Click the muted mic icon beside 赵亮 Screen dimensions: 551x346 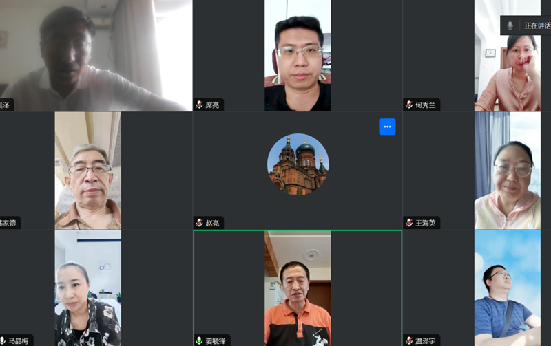click(x=200, y=223)
